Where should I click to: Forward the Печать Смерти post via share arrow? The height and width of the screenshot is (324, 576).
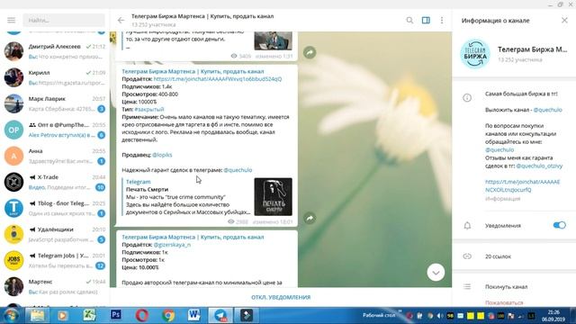(310, 218)
